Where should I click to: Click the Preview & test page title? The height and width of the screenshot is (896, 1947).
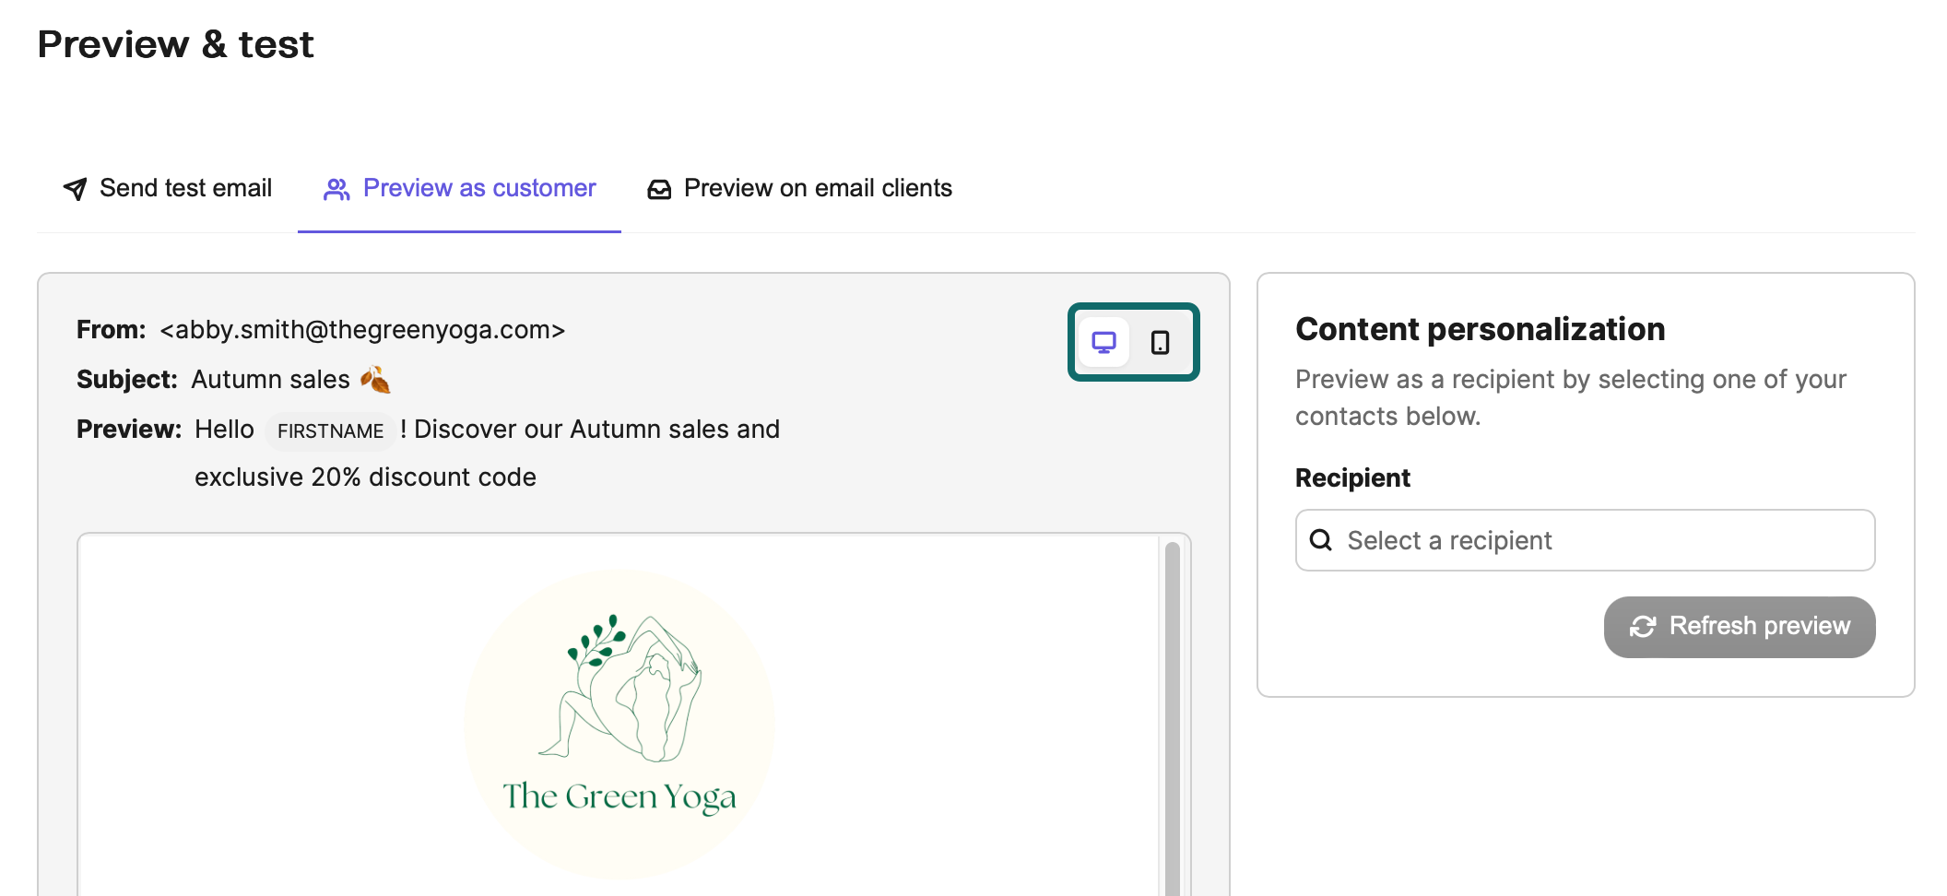(x=176, y=44)
